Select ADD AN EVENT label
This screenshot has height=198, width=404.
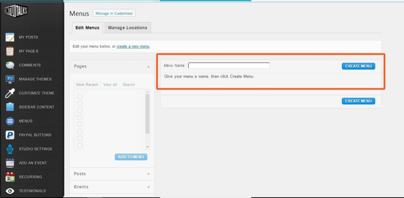[x=33, y=163]
